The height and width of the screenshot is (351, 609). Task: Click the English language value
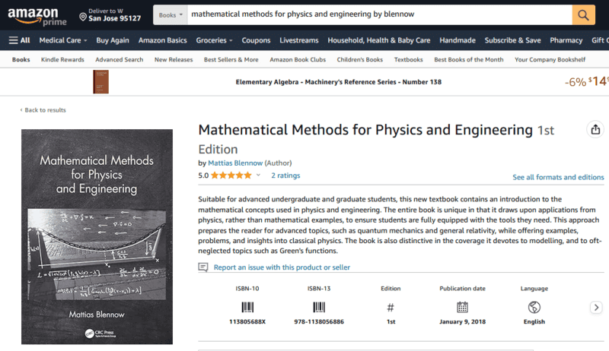click(534, 321)
